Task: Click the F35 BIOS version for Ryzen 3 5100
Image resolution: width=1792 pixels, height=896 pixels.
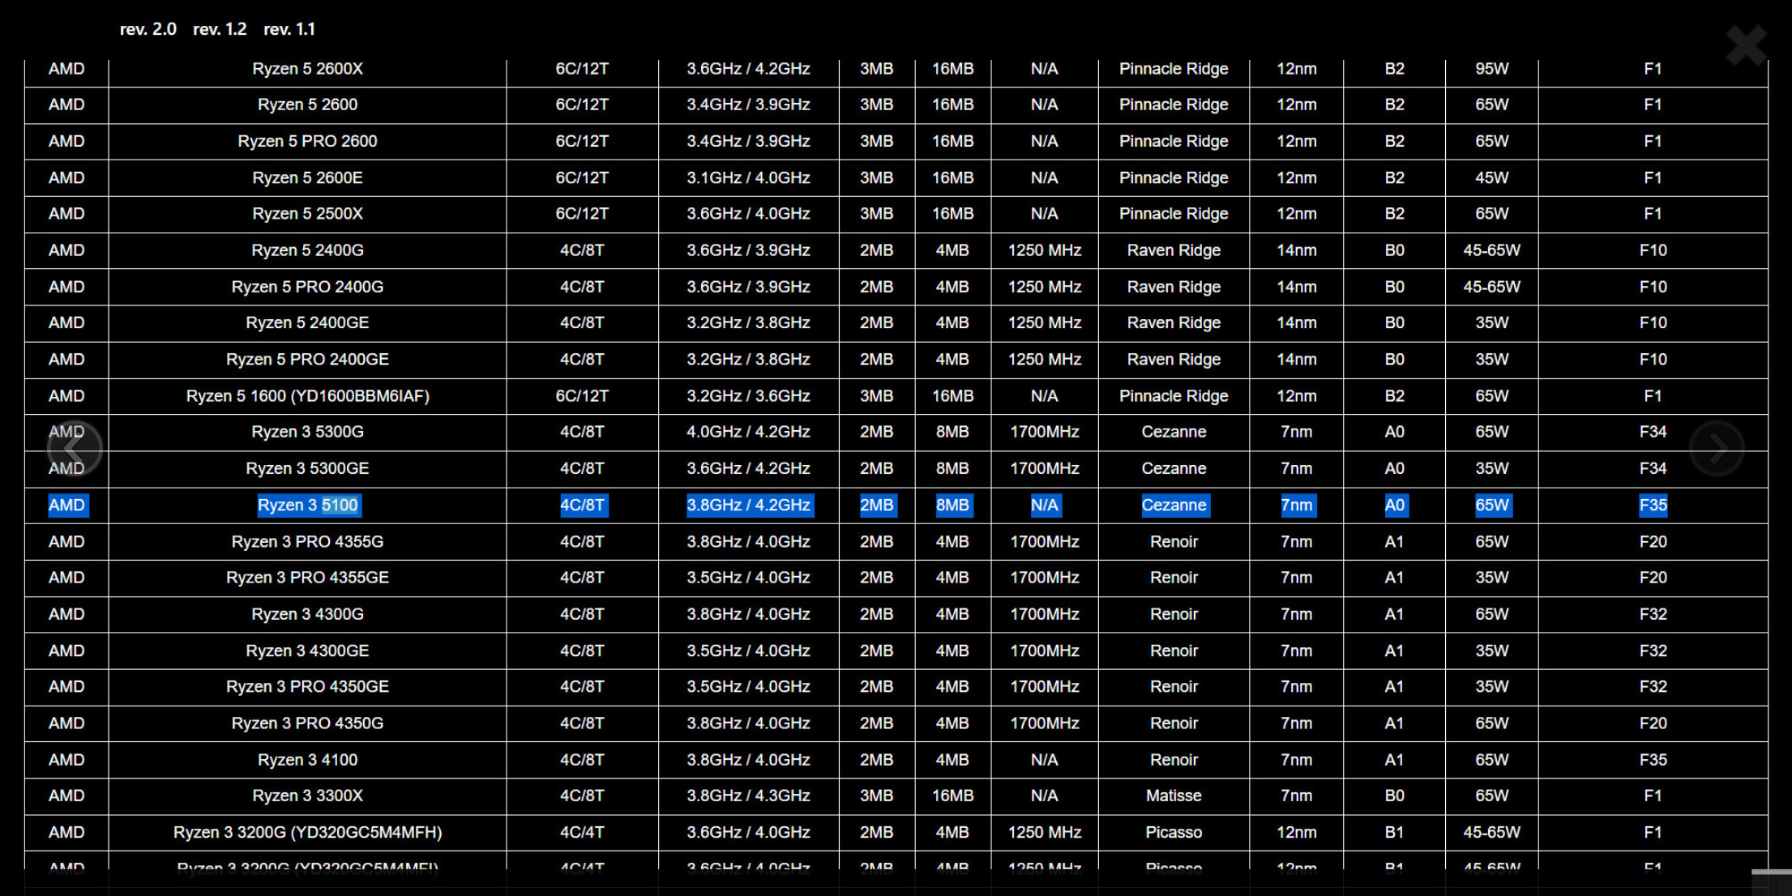Action: point(1653,506)
